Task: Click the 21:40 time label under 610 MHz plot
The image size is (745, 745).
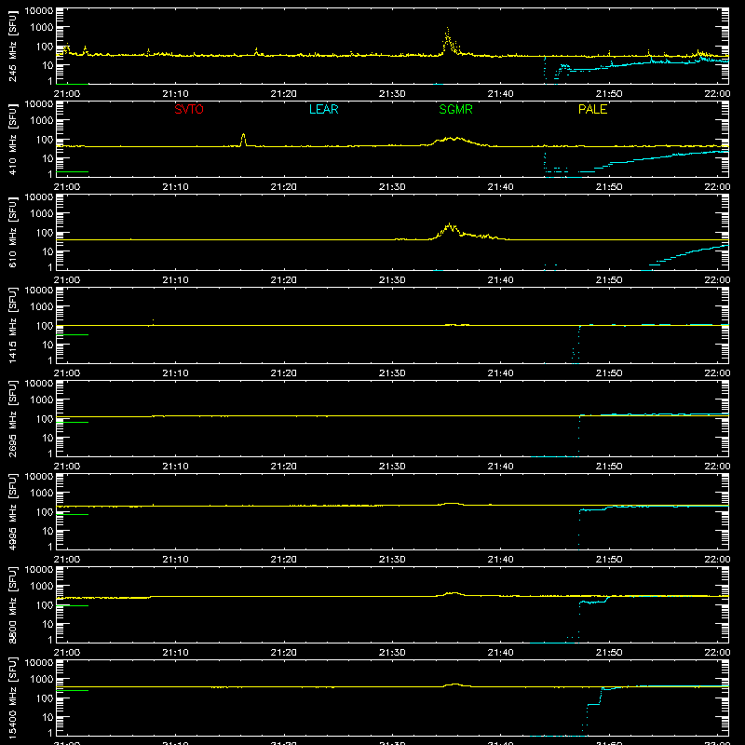Action: [x=500, y=280]
